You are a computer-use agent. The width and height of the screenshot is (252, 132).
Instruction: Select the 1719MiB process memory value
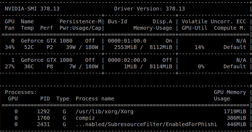(x=235, y=111)
